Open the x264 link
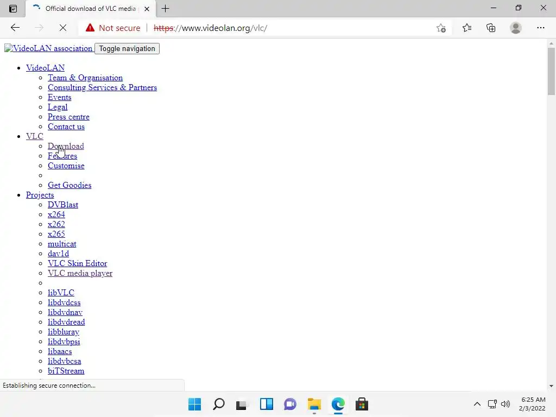Viewport: 556px width, 417px height. (56, 214)
